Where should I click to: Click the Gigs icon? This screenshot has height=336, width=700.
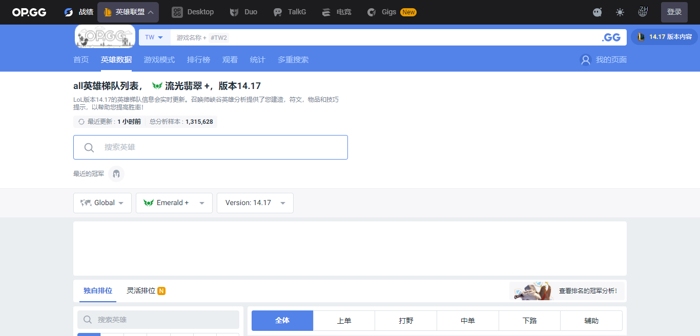click(x=372, y=12)
